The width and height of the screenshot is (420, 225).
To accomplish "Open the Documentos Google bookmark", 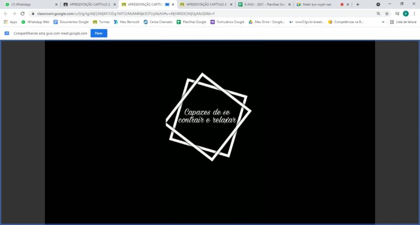I will pyautogui.click(x=71, y=22).
